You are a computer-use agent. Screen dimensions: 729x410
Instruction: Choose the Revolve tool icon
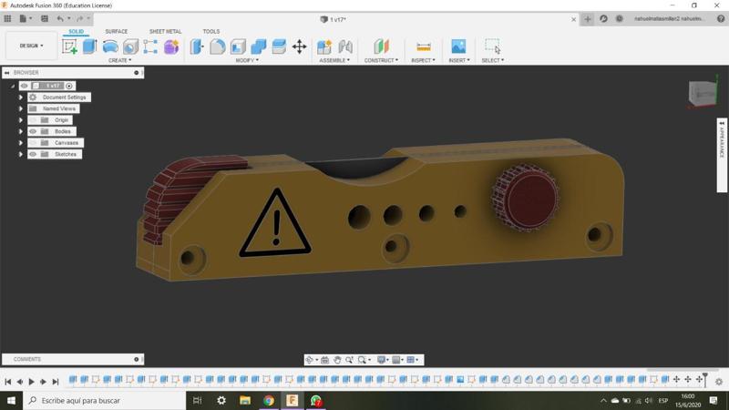pyautogui.click(x=110, y=46)
